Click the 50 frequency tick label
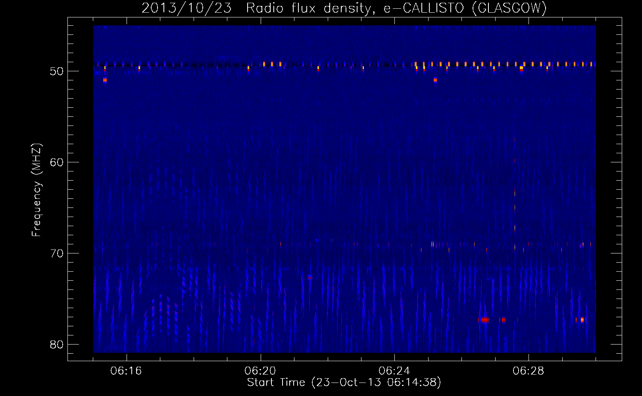The width and height of the screenshot is (642, 396). click(57, 71)
